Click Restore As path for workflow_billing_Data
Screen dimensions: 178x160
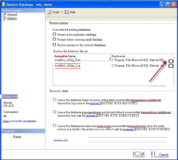coord(138,60)
